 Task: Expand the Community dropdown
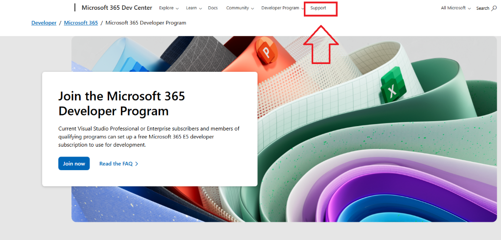click(x=240, y=8)
